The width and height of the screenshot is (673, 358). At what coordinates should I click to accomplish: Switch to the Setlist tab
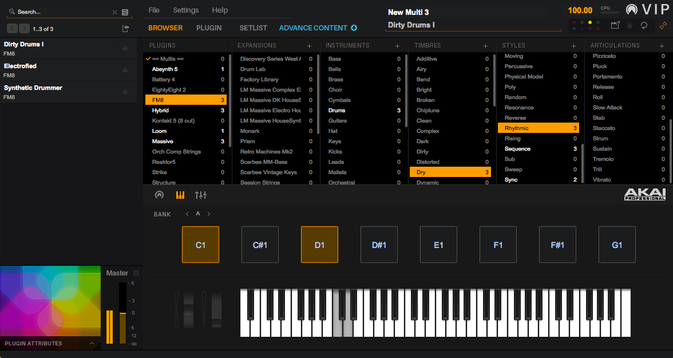[x=253, y=28]
